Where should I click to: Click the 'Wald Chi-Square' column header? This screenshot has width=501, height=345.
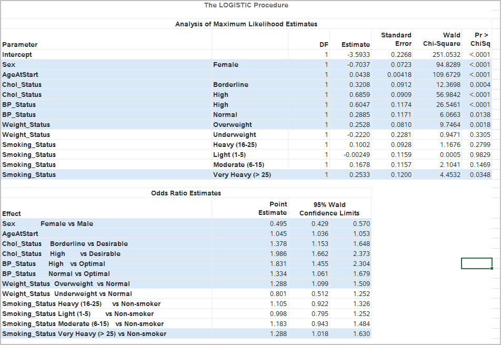pos(442,40)
